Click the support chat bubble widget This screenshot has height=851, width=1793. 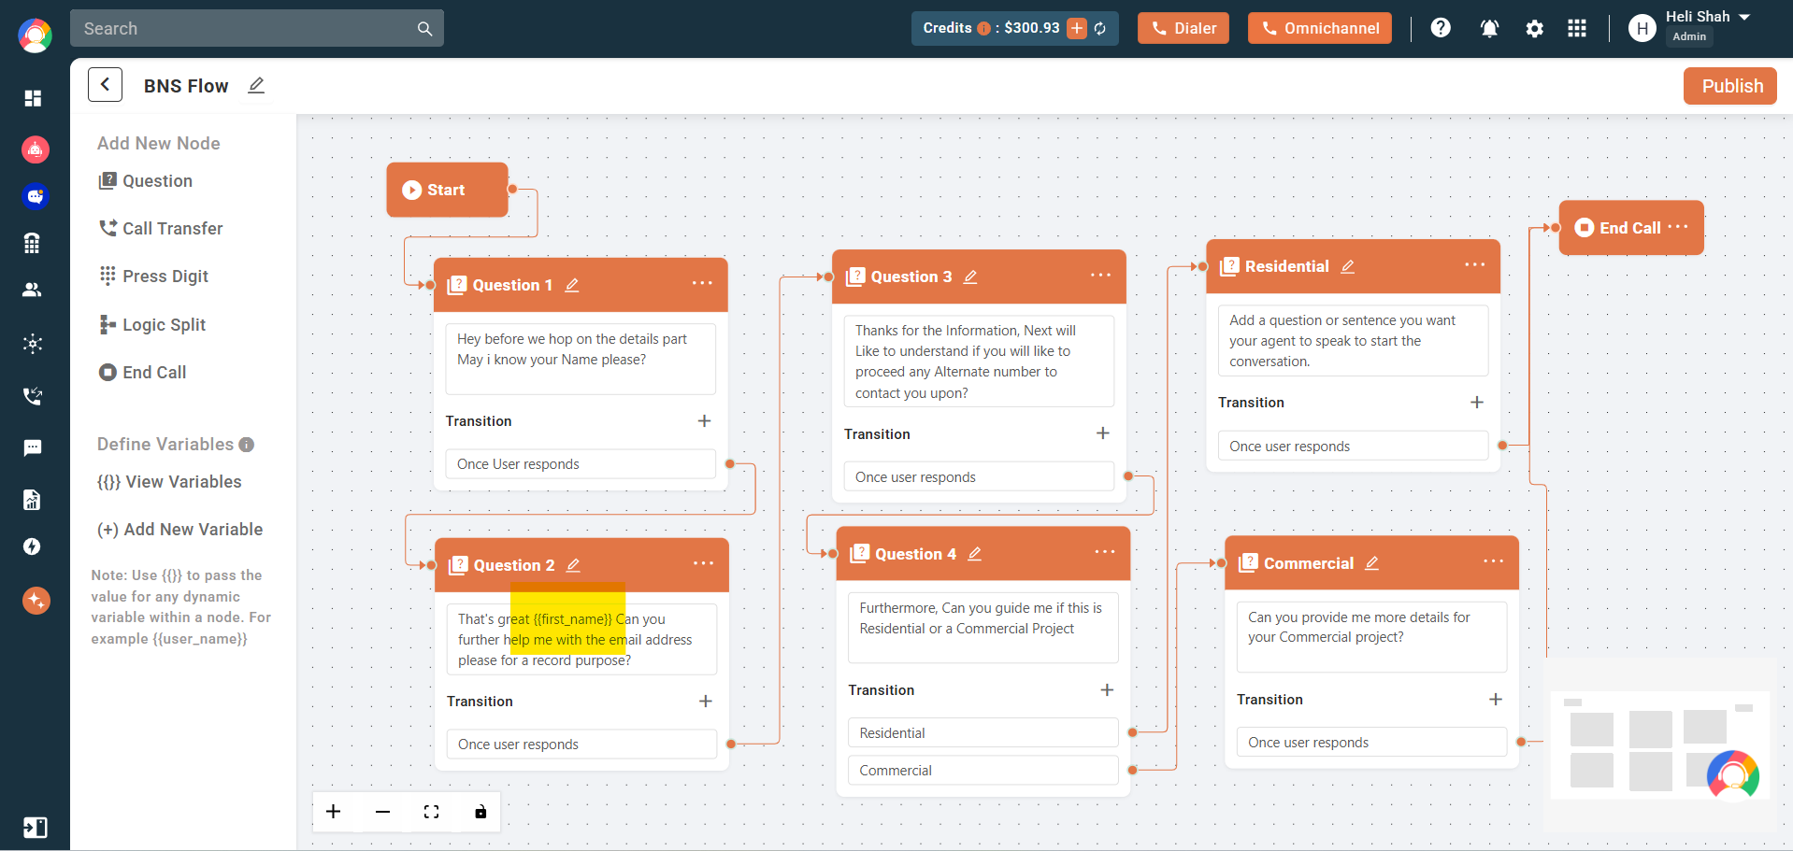(1733, 775)
